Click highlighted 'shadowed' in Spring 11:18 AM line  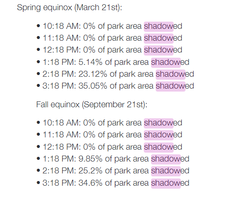click(163, 39)
